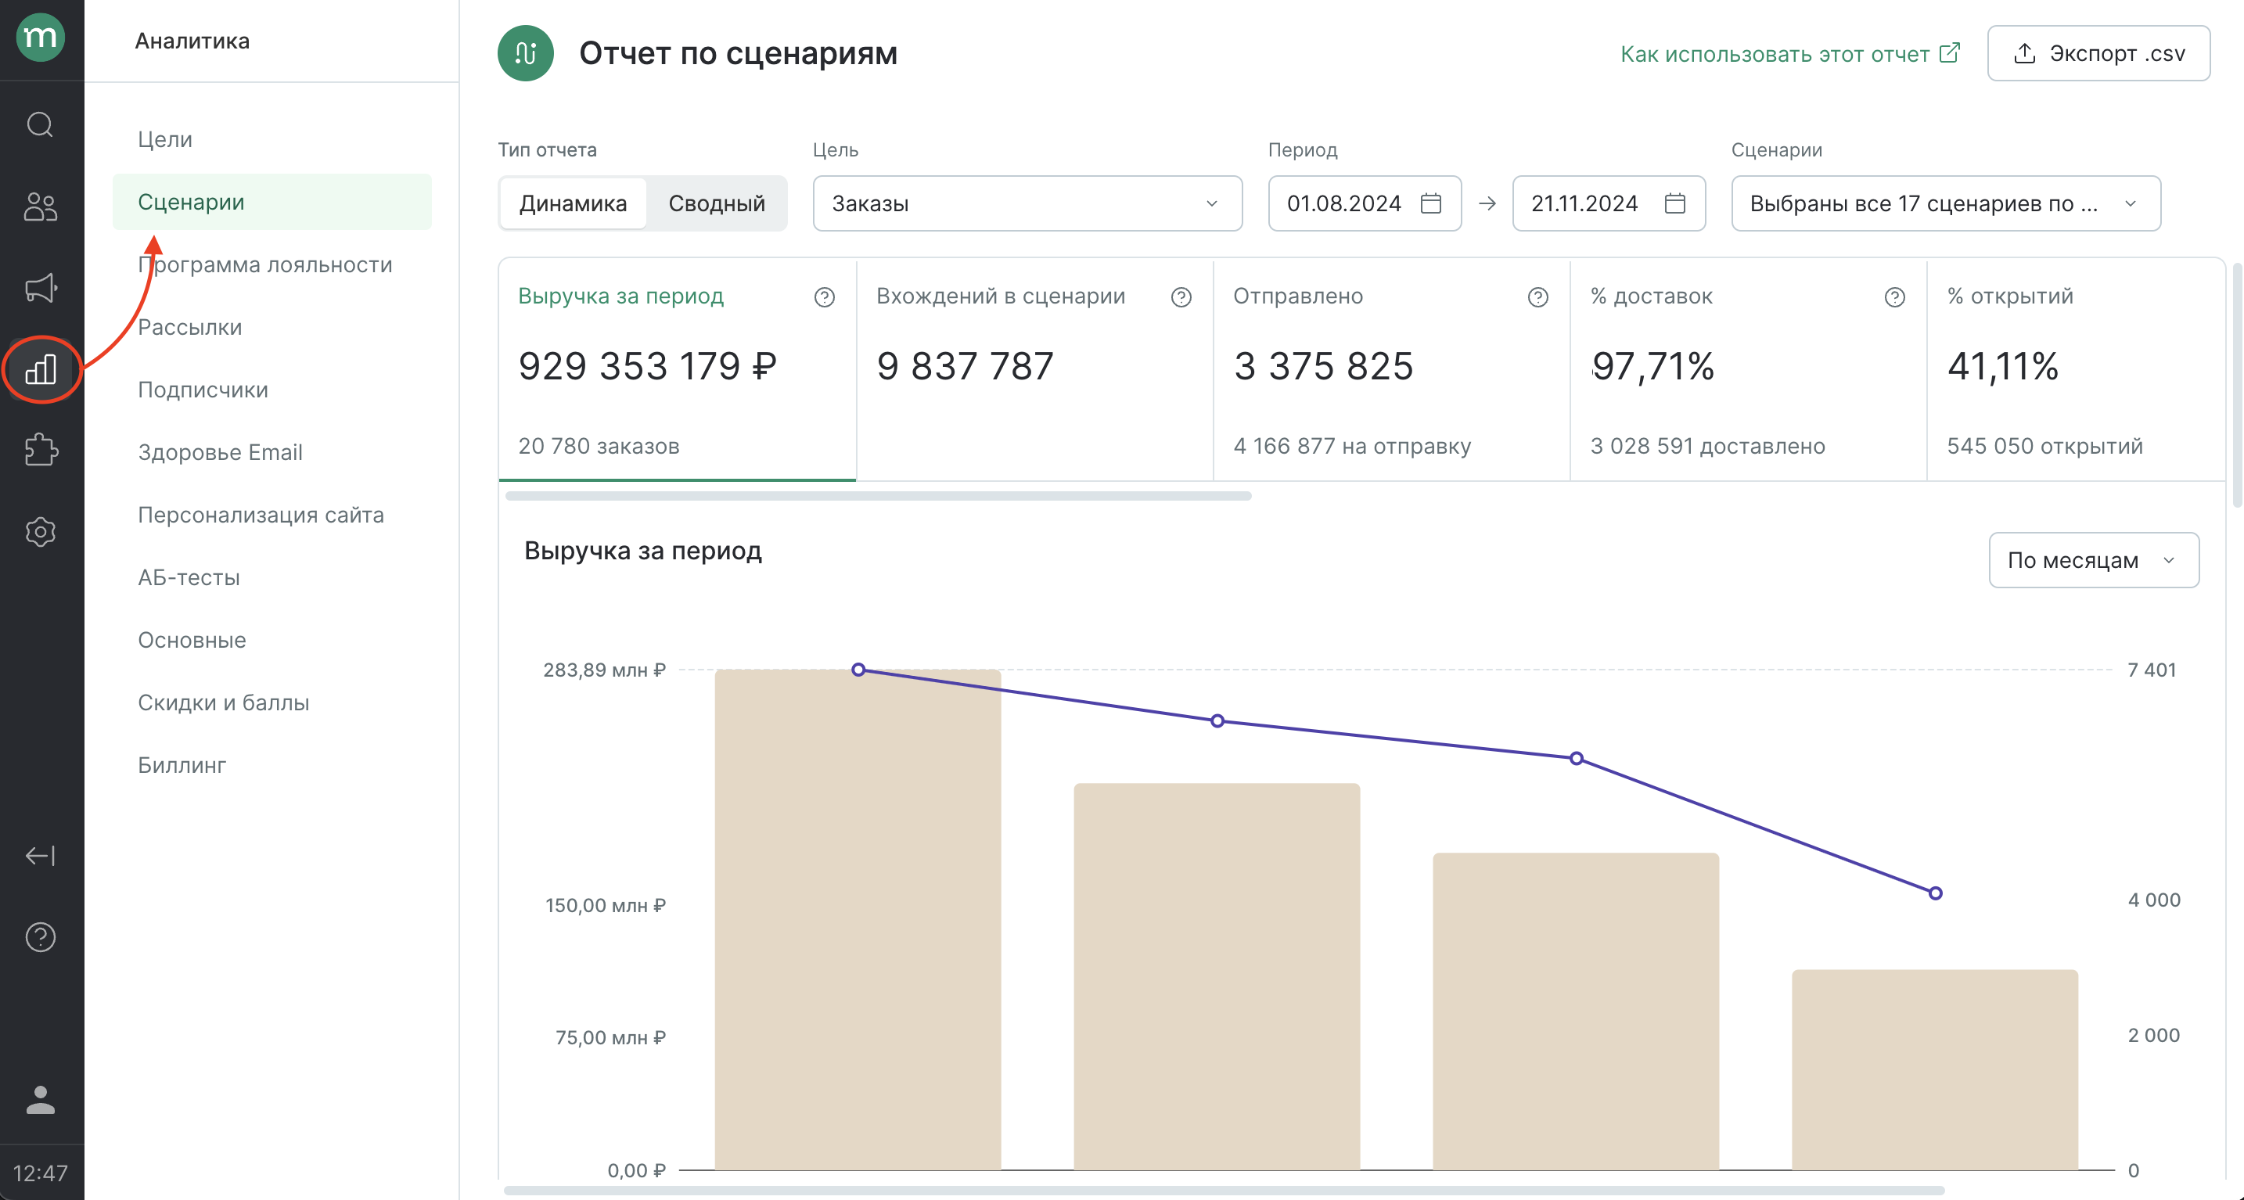Show hint for Вхождений в сценарии
The width and height of the screenshot is (2244, 1200).
coord(1181,298)
